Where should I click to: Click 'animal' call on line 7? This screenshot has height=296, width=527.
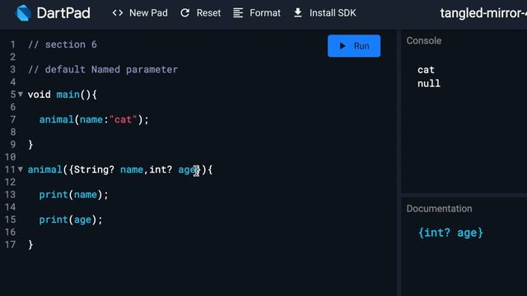57,119
